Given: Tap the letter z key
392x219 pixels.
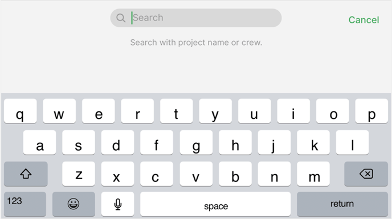Looking at the screenshot, I should (x=79, y=174).
